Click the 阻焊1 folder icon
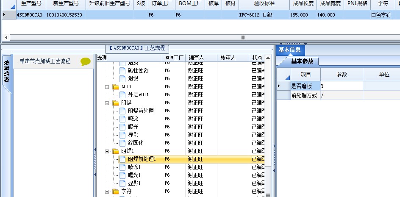 point(116,151)
